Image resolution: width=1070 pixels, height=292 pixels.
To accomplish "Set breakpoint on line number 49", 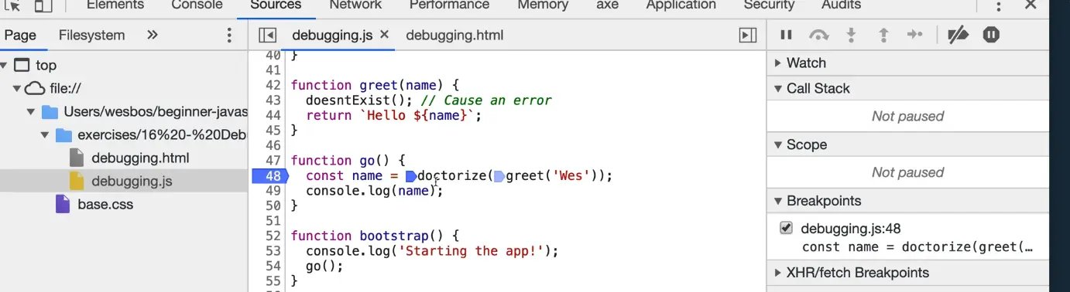I will click(x=273, y=191).
